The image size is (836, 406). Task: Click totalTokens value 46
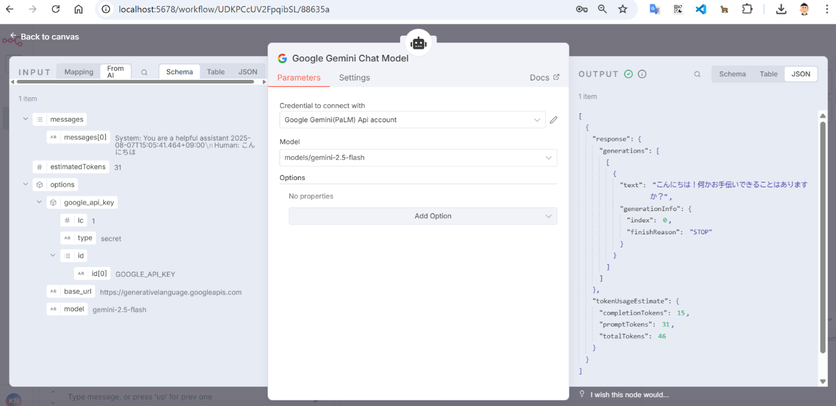[x=662, y=336]
